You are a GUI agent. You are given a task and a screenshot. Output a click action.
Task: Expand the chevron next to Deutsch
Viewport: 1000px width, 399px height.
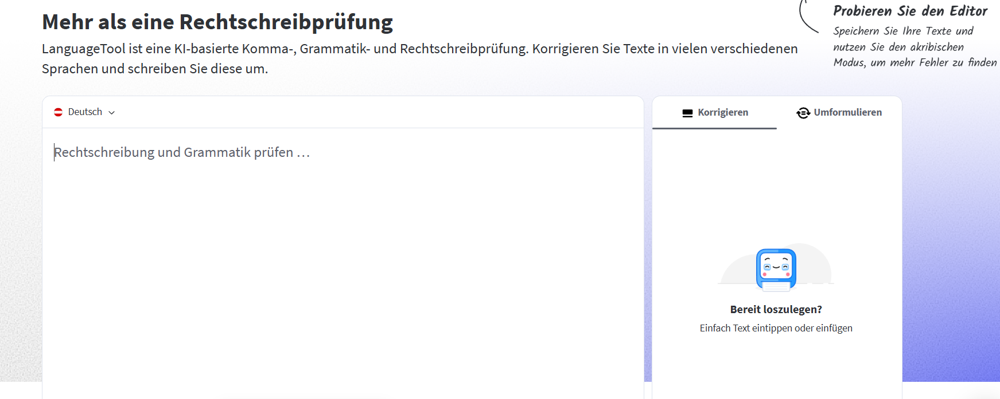[x=112, y=113]
